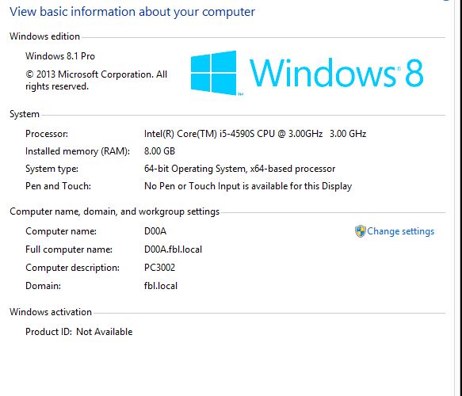Click the Microsoft Corporation copyright notice
Screen dimensions: 462x396
[x=96, y=80]
